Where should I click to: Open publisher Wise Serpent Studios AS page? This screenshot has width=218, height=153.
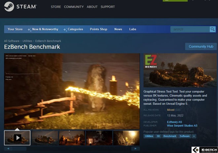tap(182, 126)
